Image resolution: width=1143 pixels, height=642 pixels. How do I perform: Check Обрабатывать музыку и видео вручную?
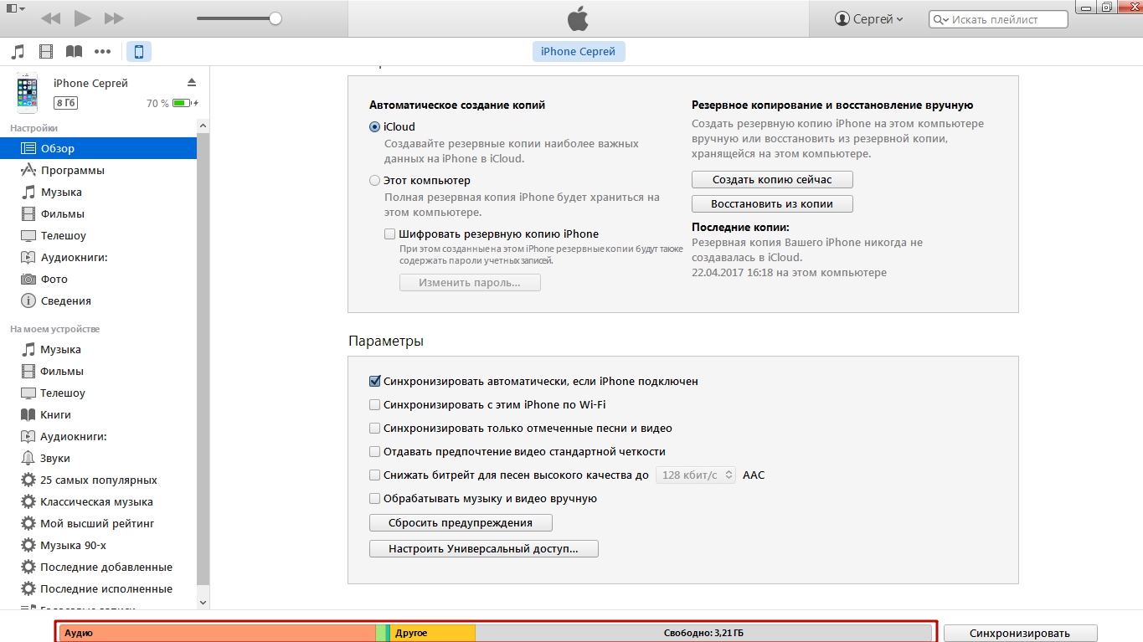coord(374,498)
